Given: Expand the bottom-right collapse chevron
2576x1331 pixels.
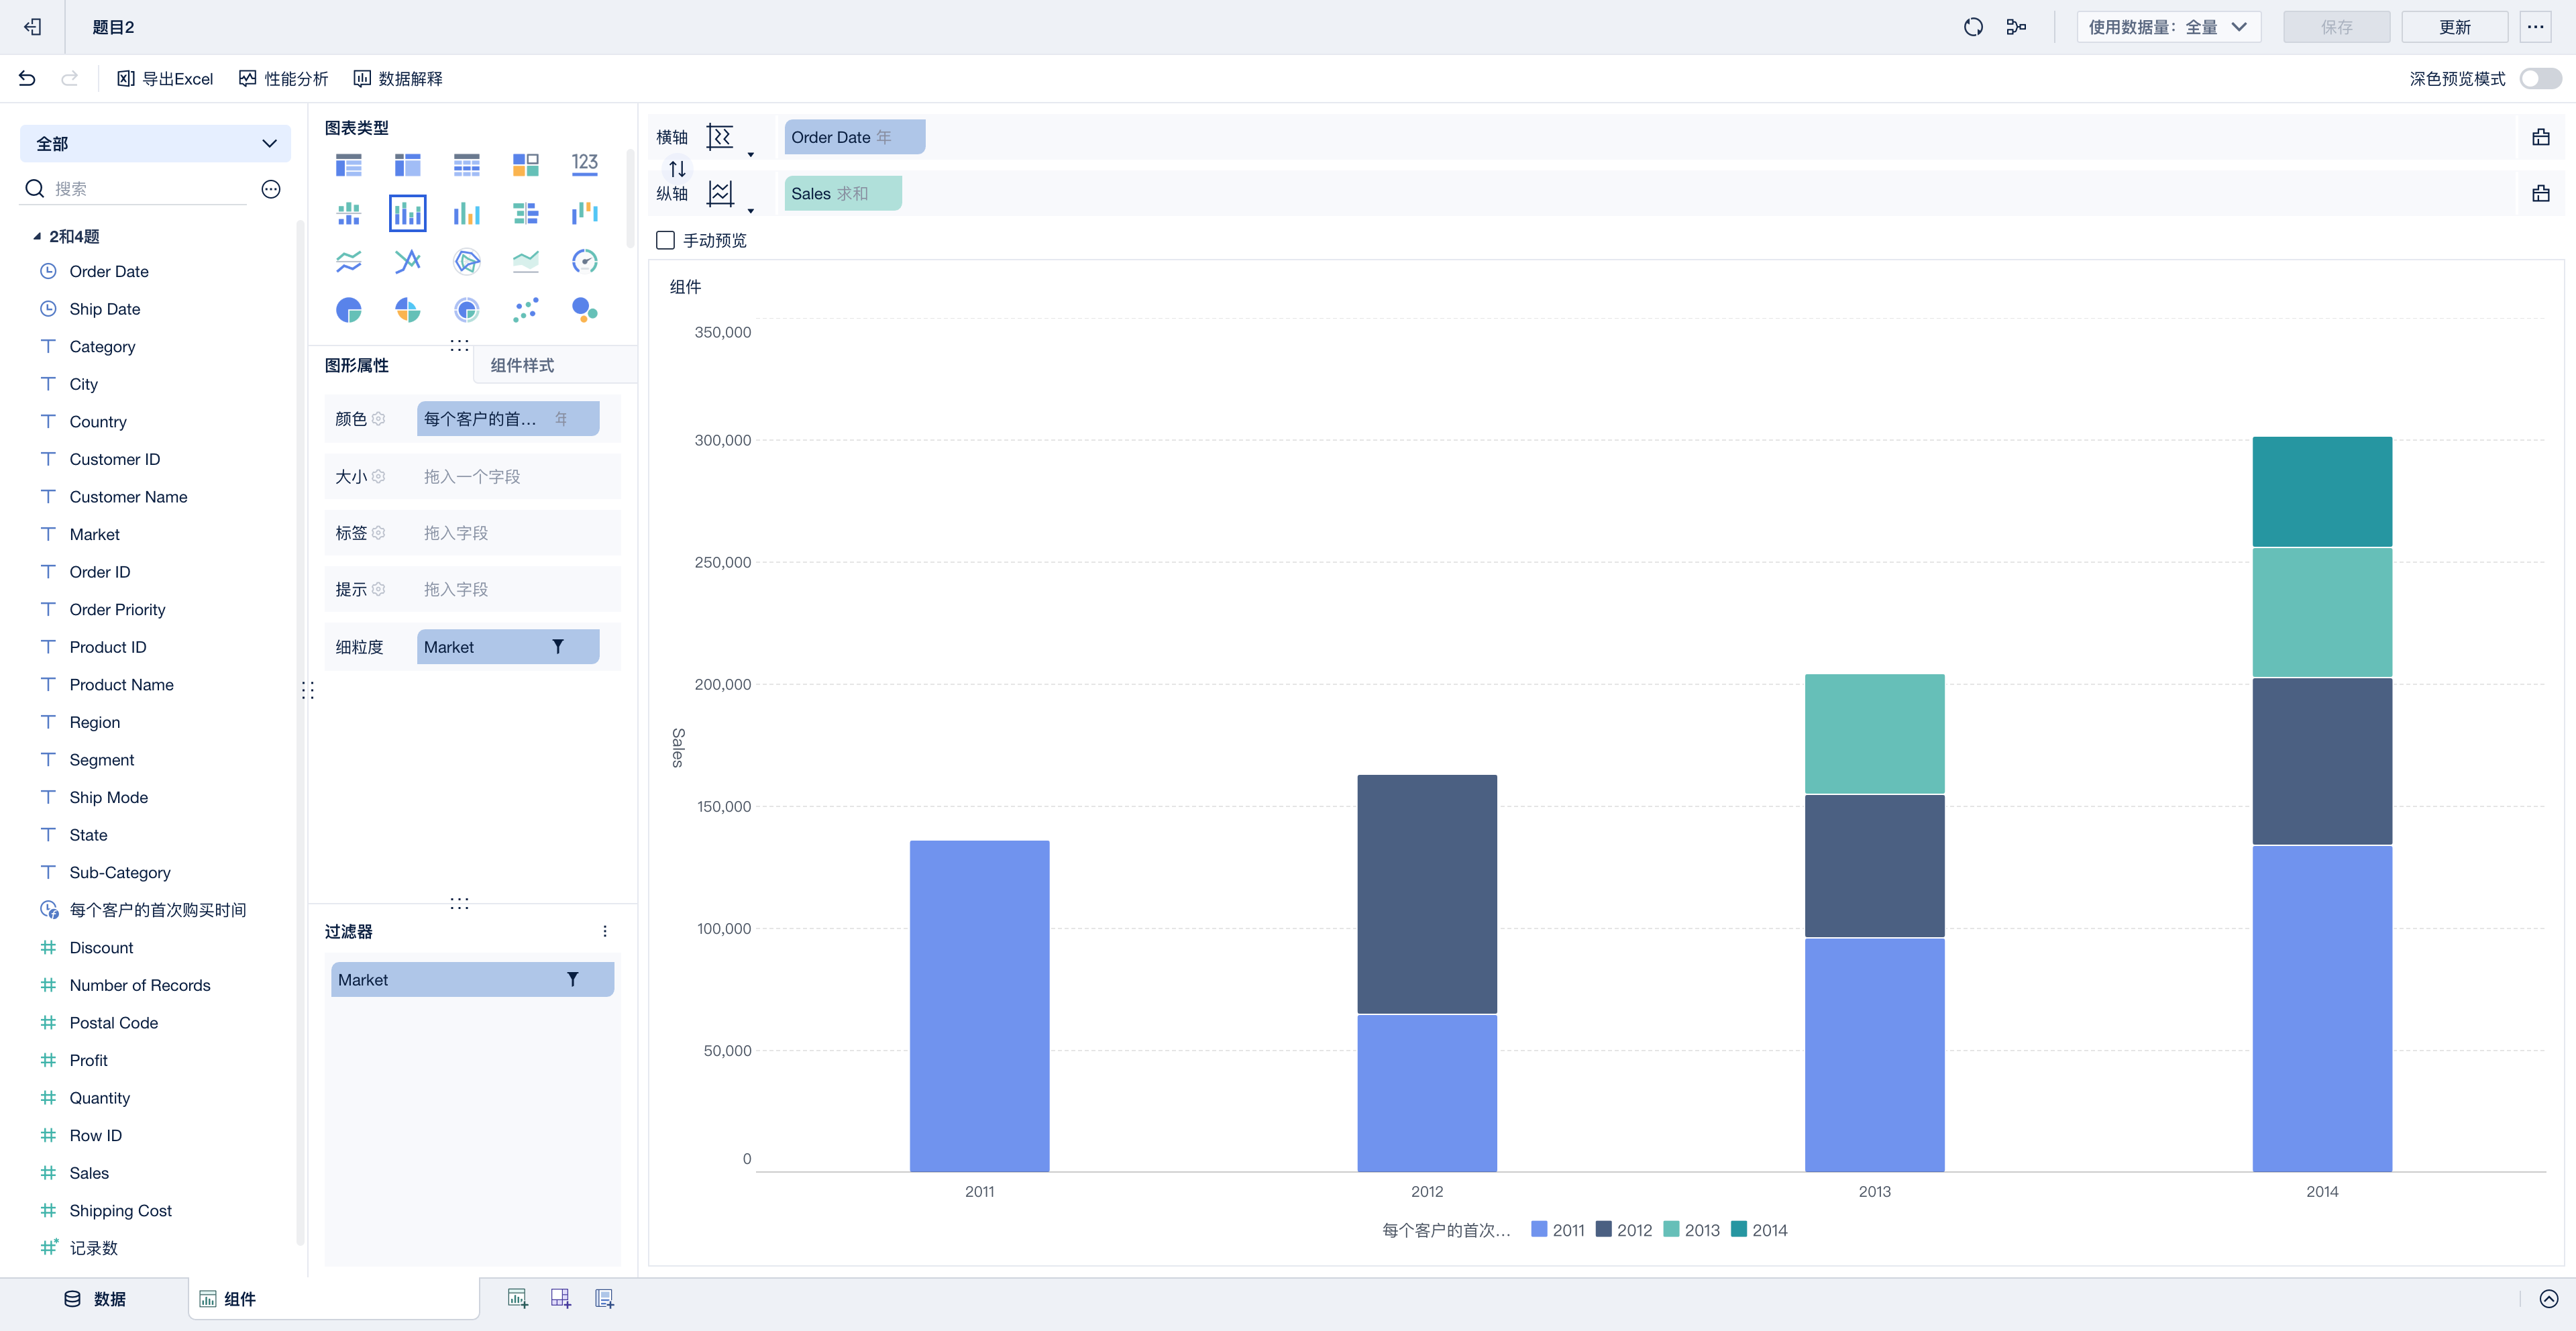Looking at the screenshot, I should [2548, 1298].
